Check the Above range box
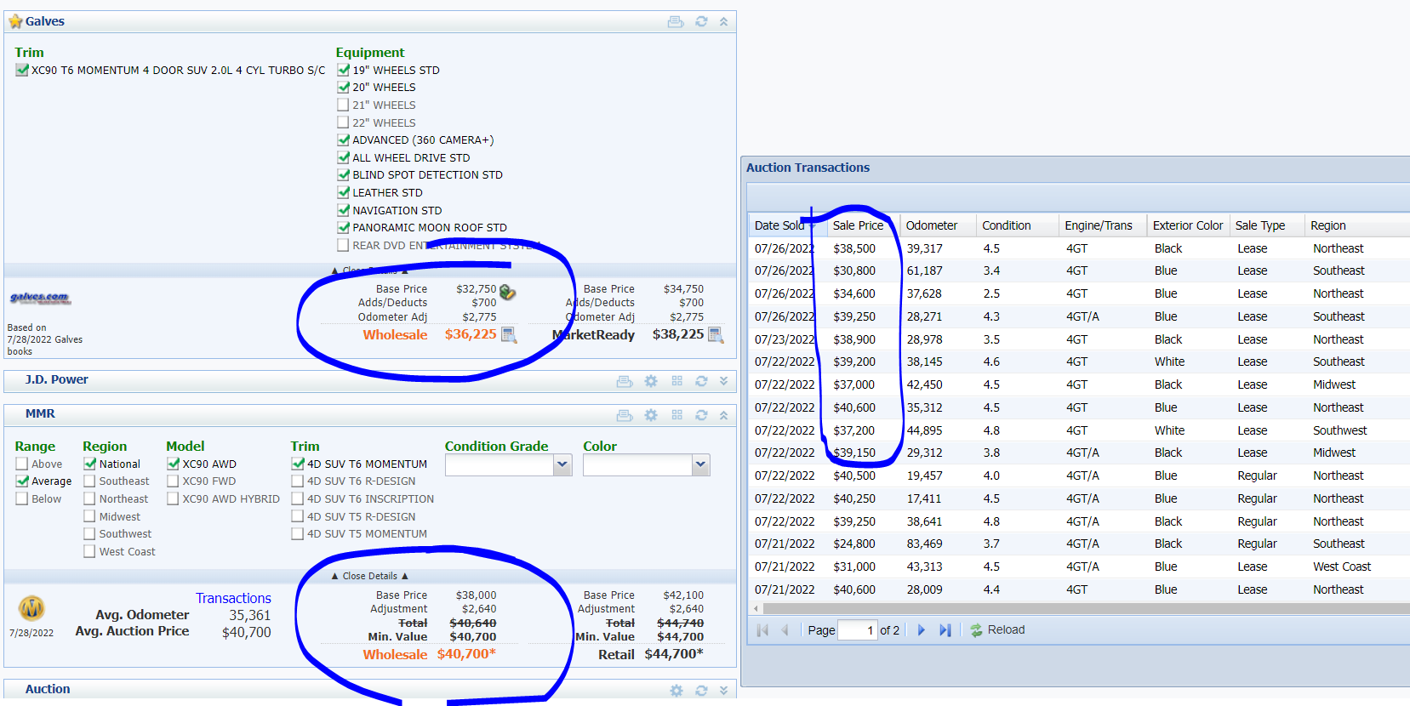Screen dimensions: 1410x706 [x=22, y=464]
